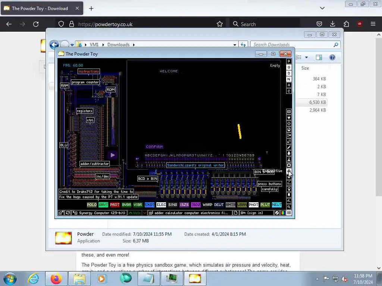Click the purple play arrow in simulation
Image resolution: width=382 pixels, height=286 pixels.
click(112, 155)
